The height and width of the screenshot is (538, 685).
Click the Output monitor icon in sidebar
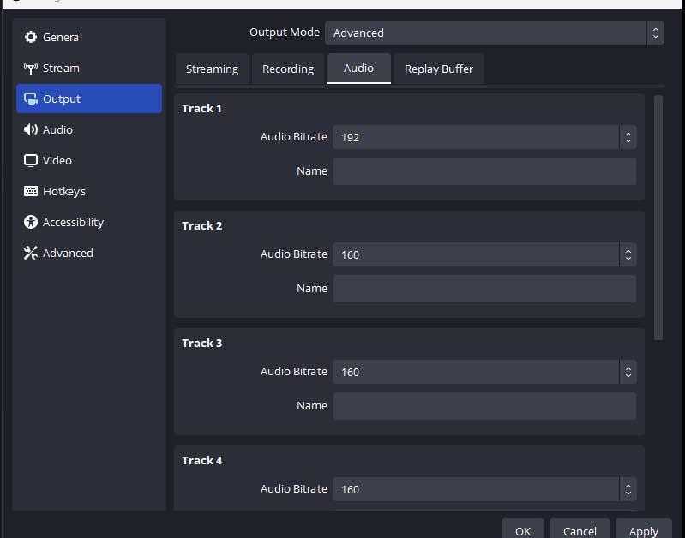tap(31, 99)
